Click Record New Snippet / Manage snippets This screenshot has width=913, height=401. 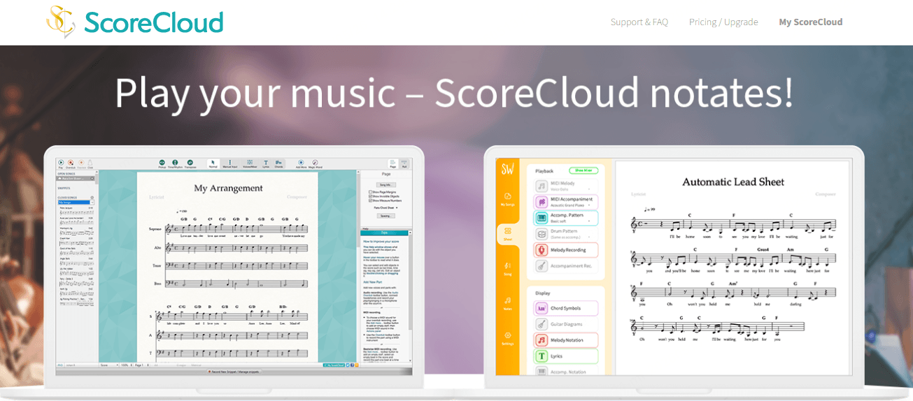(x=234, y=372)
